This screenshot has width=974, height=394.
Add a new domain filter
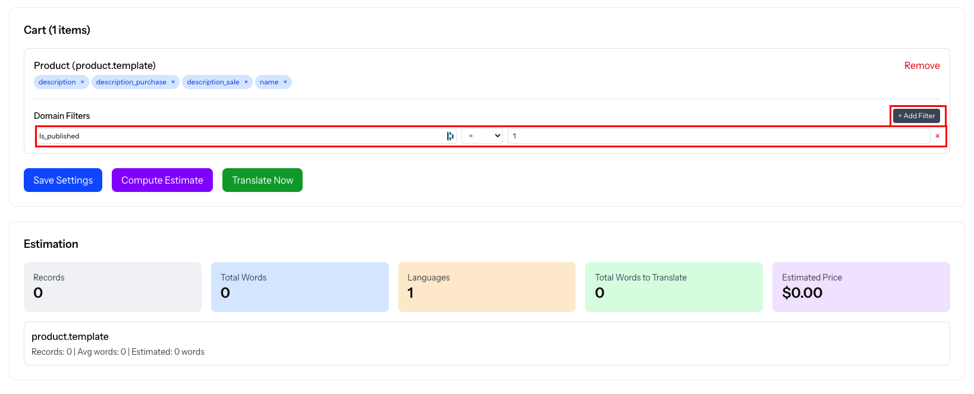(x=916, y=116)
